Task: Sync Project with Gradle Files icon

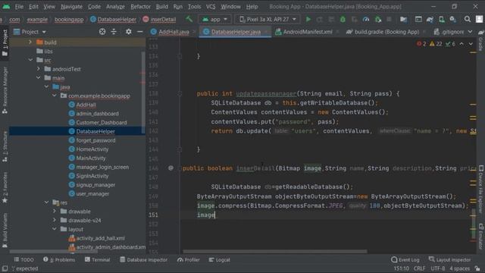Action: tap(430, 19)
